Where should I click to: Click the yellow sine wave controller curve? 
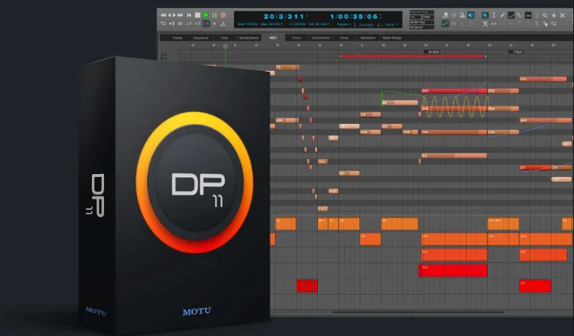455,107
